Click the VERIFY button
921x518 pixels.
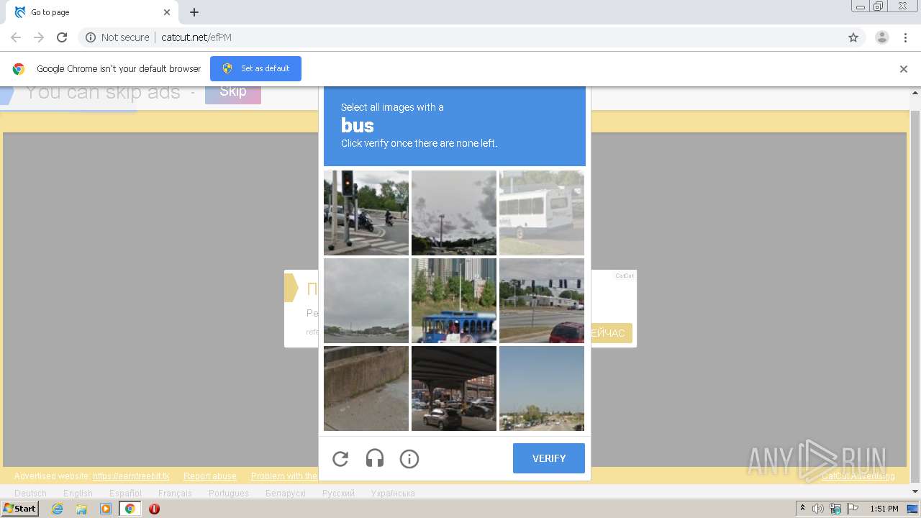[549, 458]
